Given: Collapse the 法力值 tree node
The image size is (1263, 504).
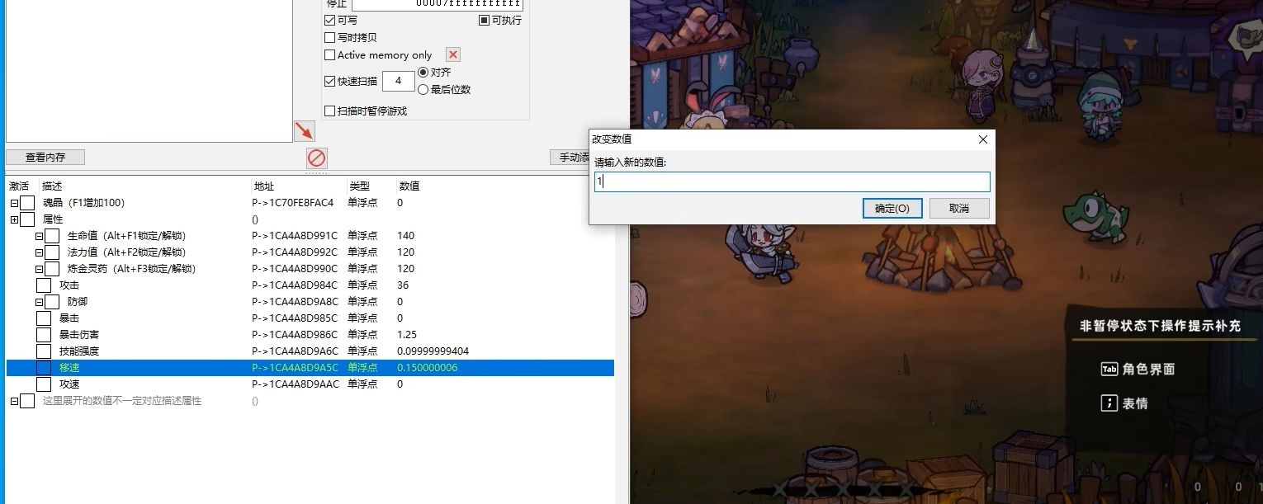Looking at the screenshot, I should (x=39, y=252).
